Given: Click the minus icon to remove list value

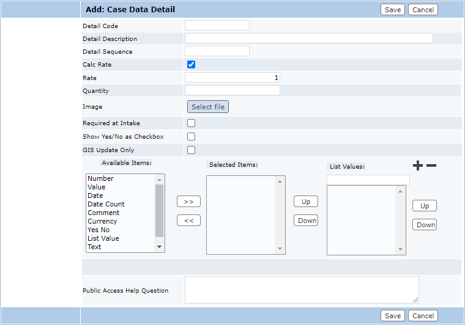Looking at the screenshot, I should 431,166.
